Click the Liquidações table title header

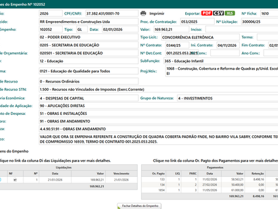point(63,167)
